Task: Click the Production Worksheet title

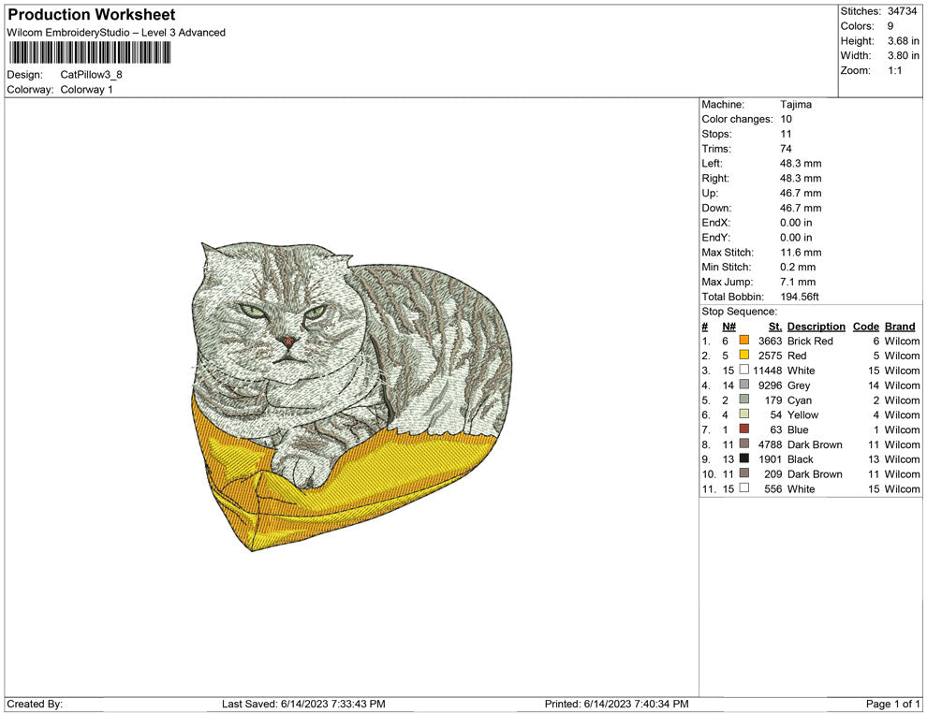Action: (92, 15)
